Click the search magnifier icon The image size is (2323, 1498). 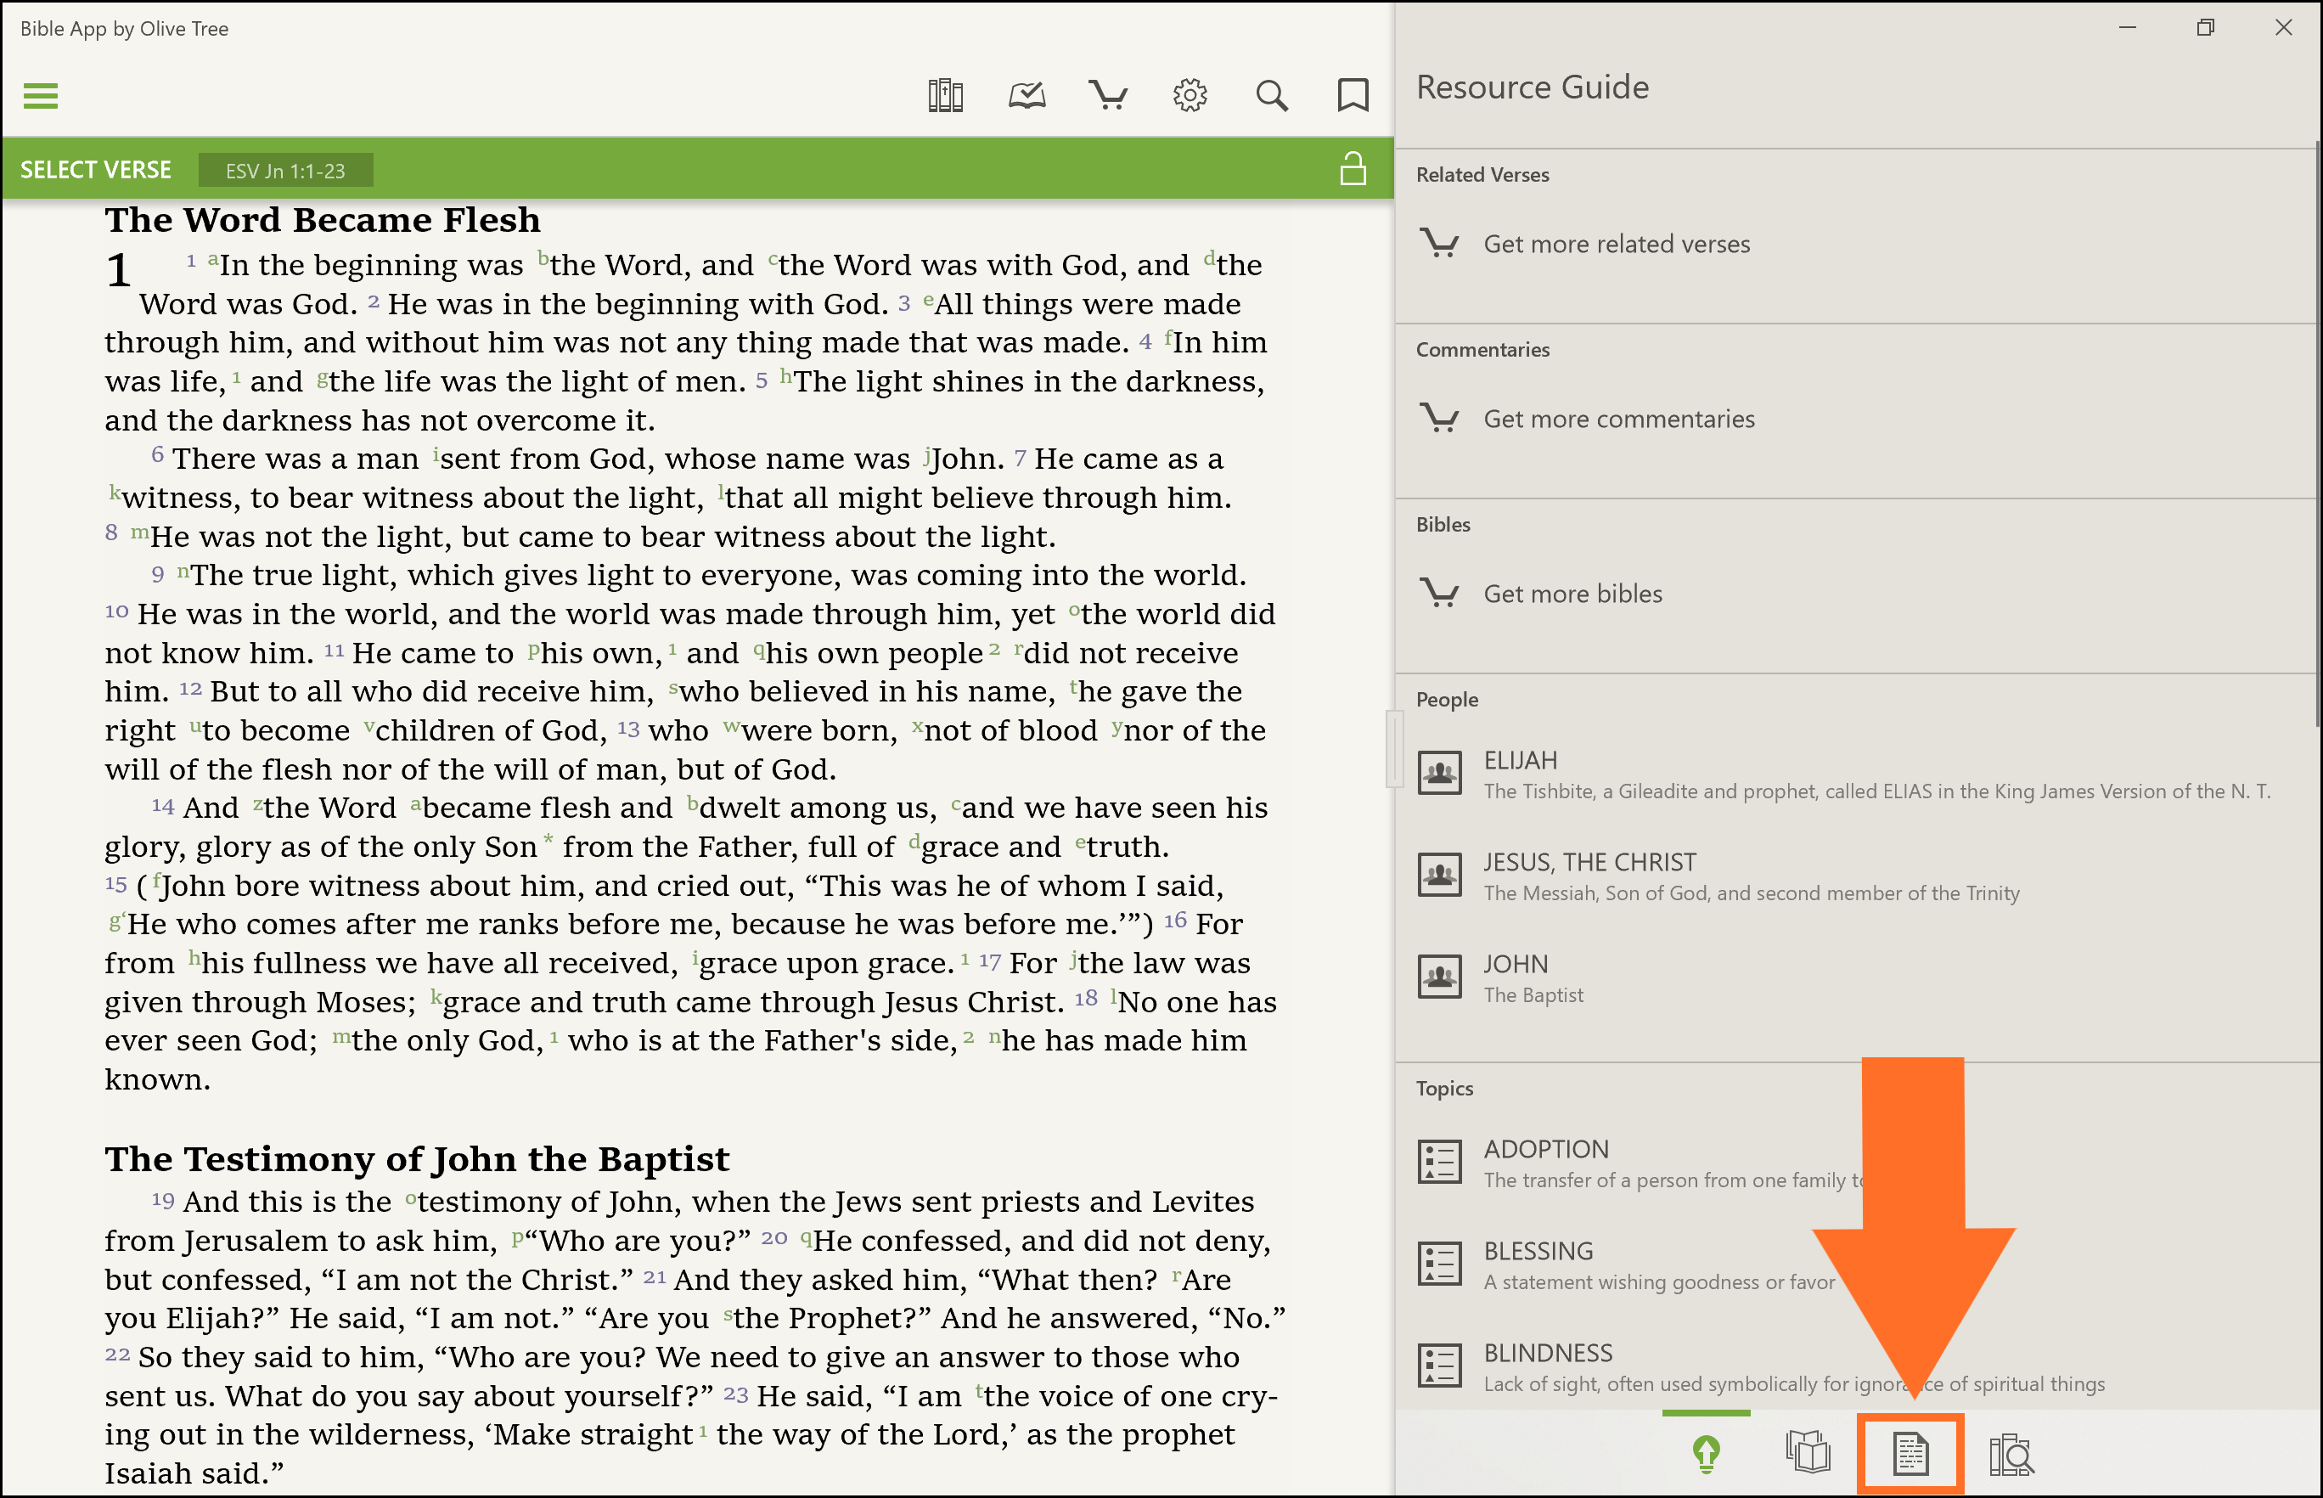(x=1271, y=95)
